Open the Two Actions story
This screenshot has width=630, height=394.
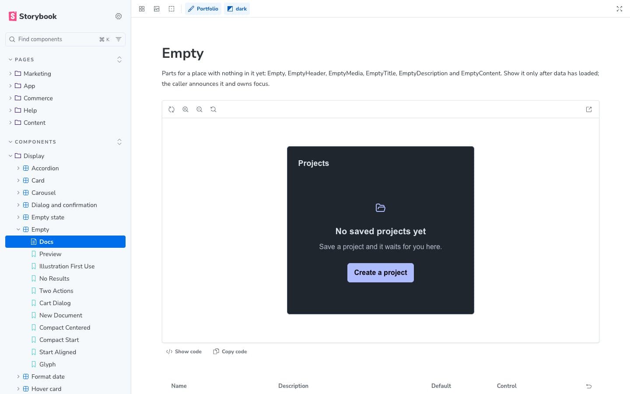coord(65,291)
